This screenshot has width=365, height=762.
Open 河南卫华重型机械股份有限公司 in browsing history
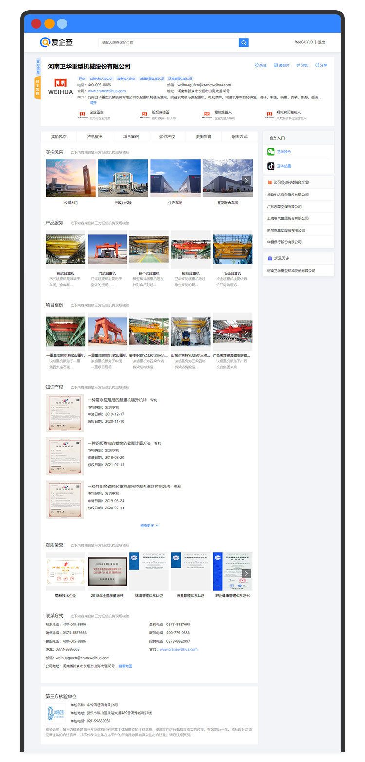291,271
